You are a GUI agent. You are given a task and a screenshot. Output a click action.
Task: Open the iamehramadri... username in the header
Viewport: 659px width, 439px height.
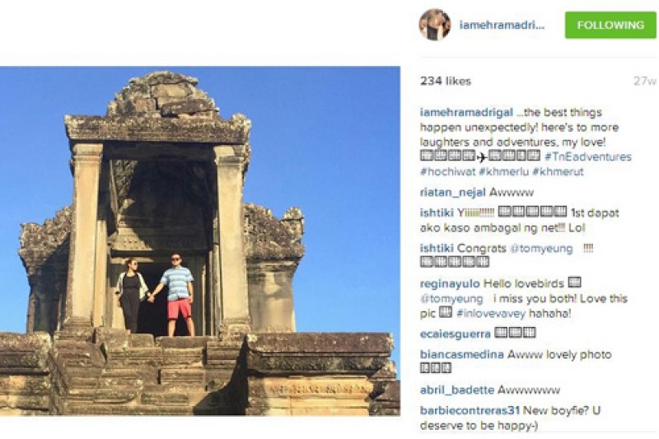[x=502, y=26]
